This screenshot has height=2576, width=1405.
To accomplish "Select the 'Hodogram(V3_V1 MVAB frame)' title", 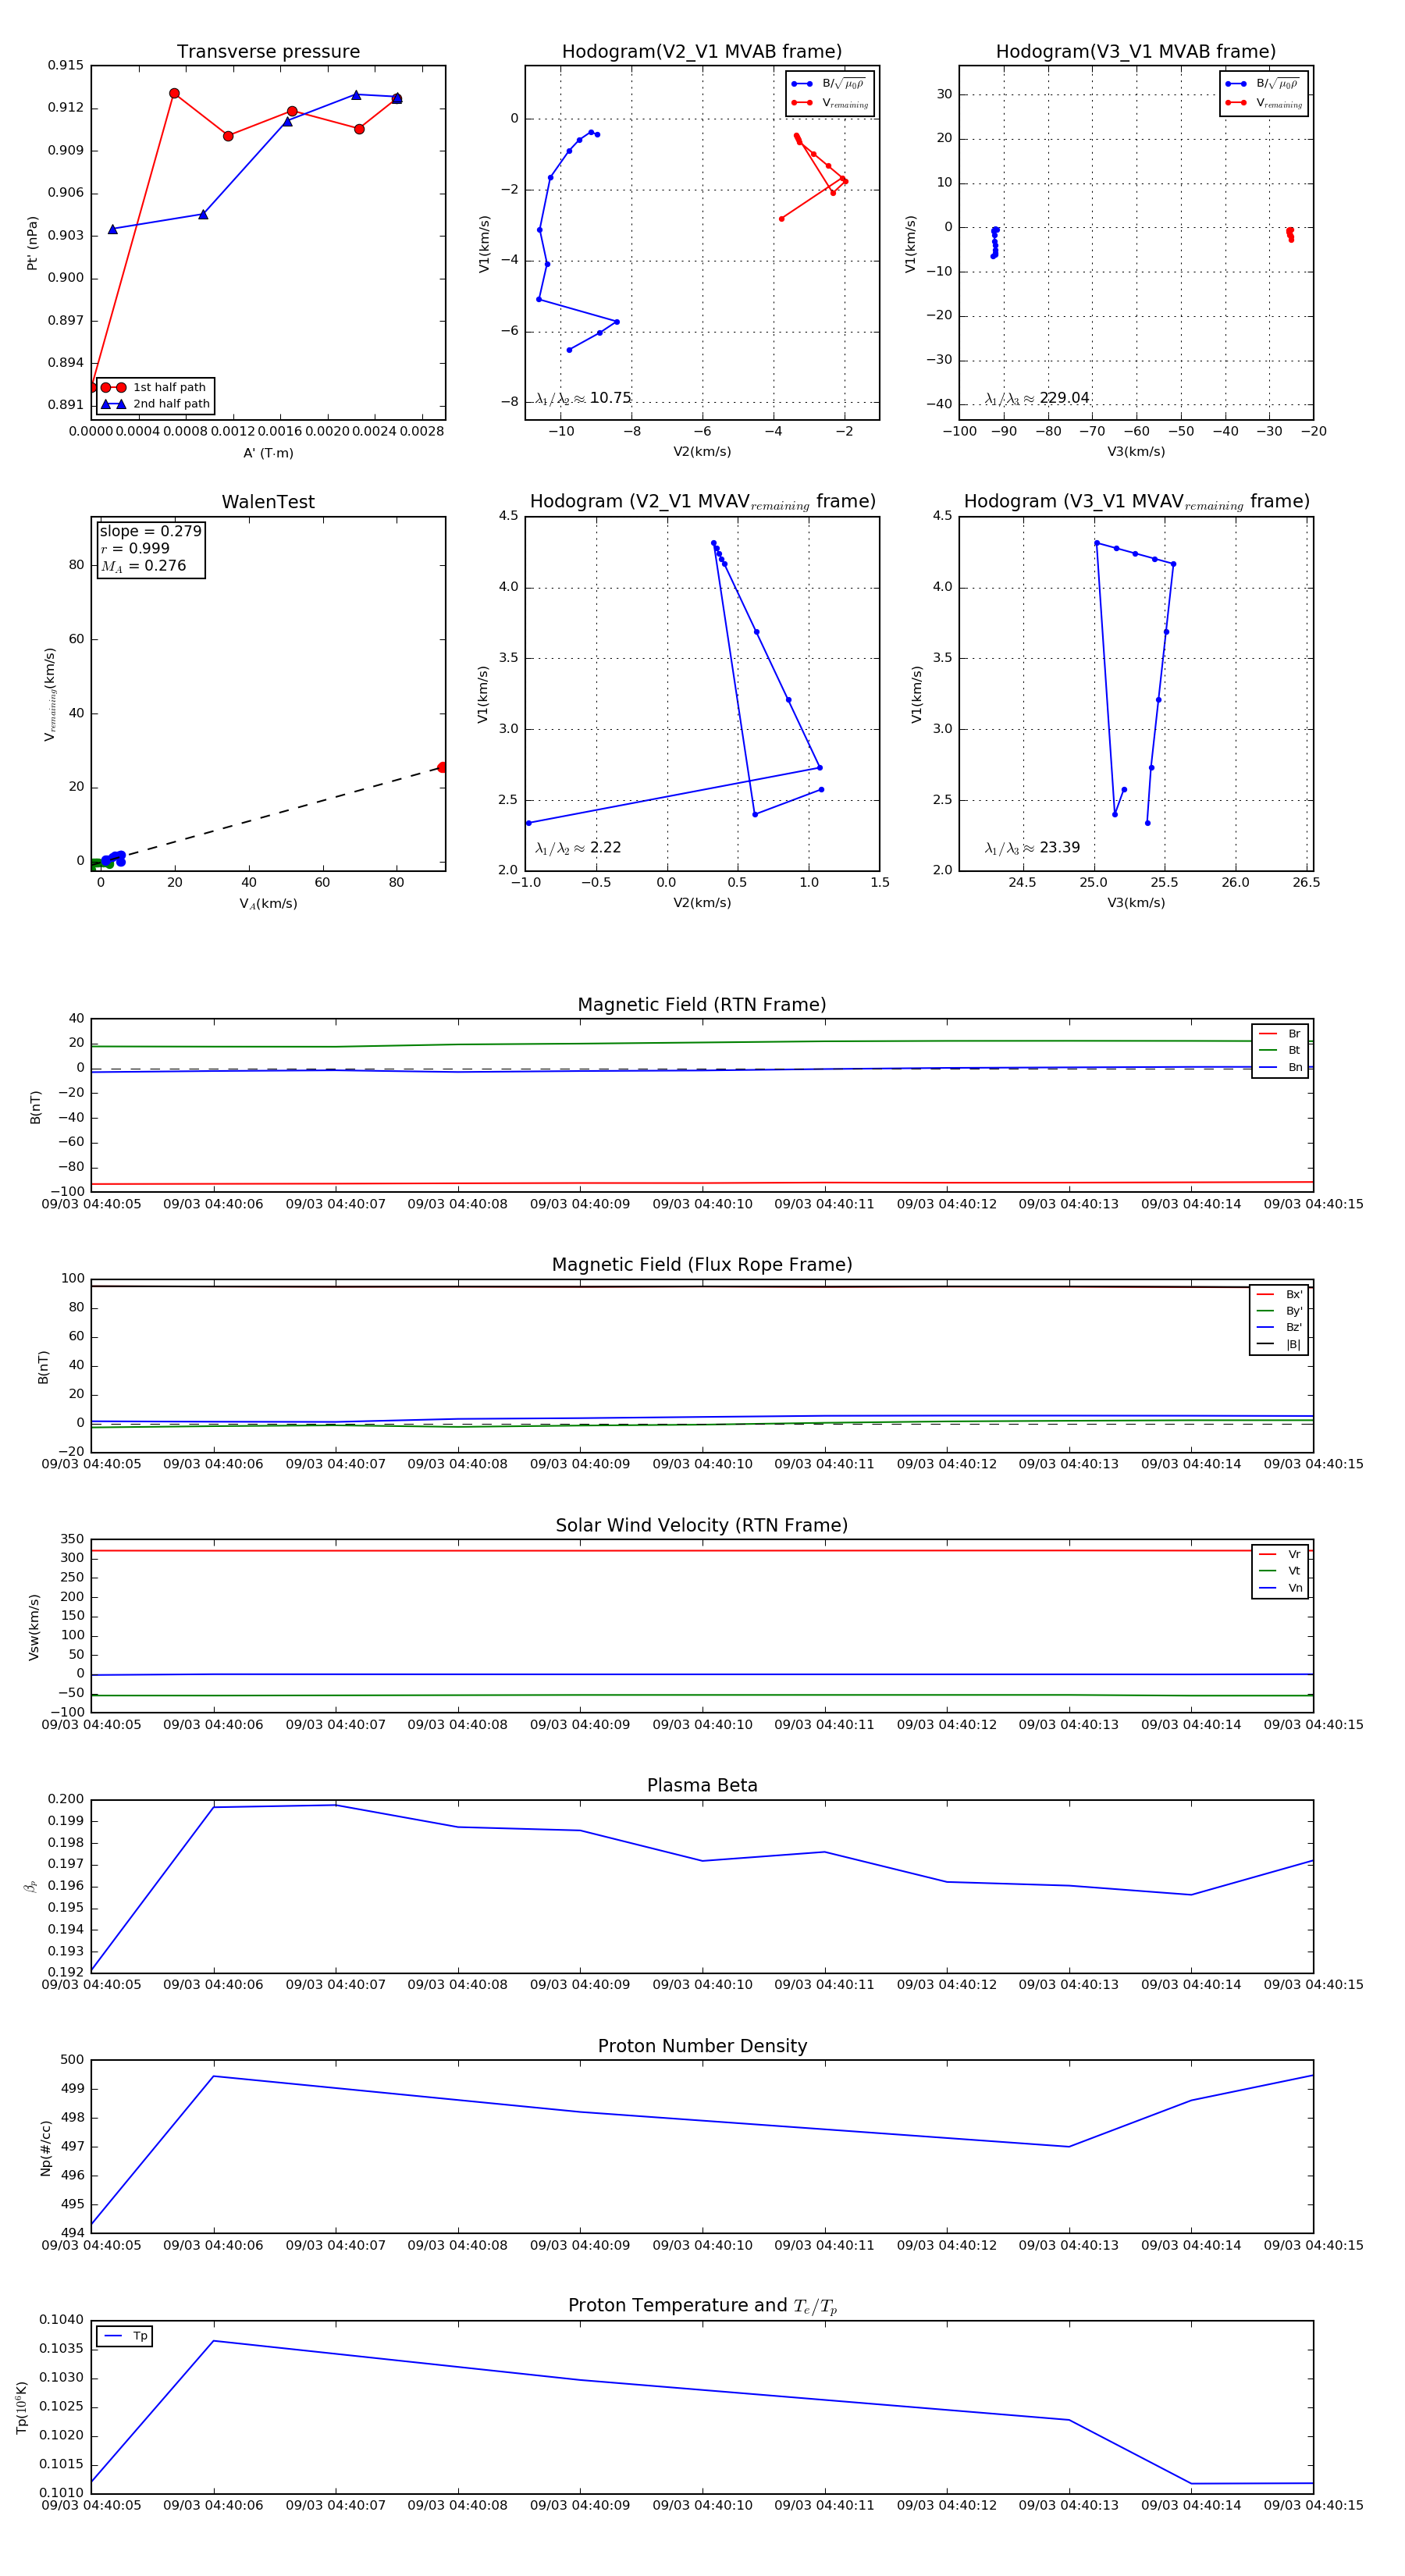I will 1136,52.
